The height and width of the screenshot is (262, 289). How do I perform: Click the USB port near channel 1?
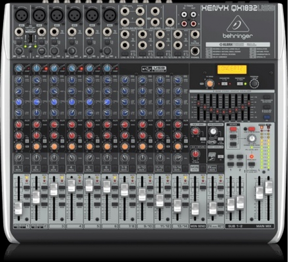[31, 38]
